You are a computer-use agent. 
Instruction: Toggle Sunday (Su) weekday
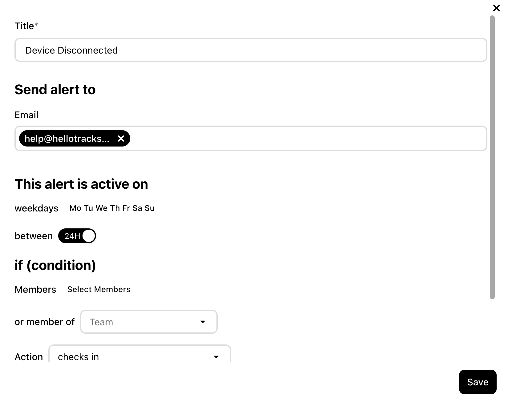(150, 208)
